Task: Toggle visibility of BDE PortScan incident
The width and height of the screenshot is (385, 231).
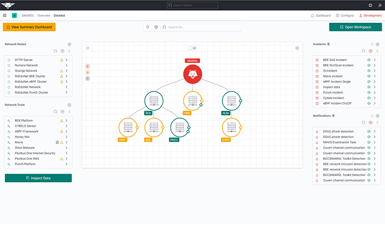Action: coord(369,65)
